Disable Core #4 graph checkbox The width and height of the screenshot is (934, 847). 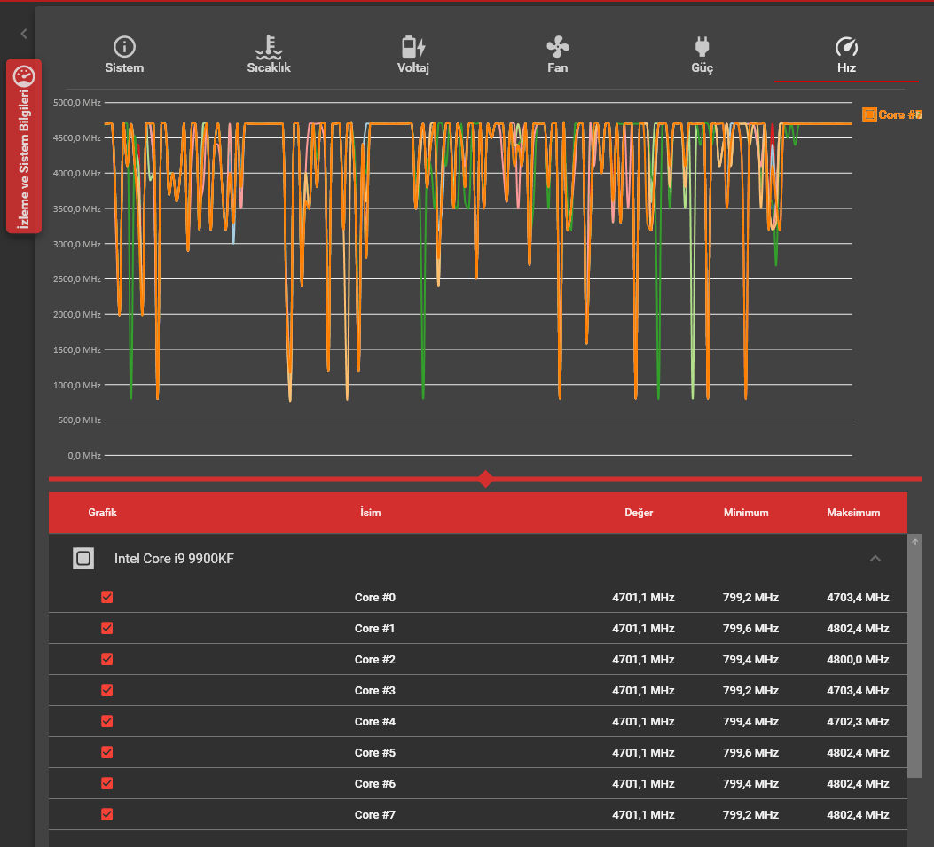pyautogui.click(x=107, y=721)
